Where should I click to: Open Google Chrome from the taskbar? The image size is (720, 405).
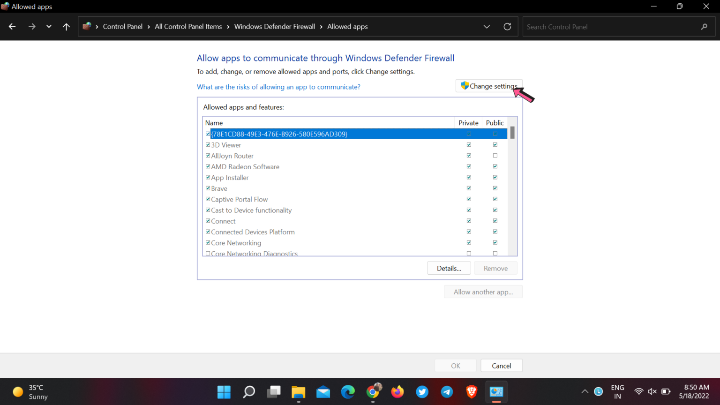pos(373,392)
